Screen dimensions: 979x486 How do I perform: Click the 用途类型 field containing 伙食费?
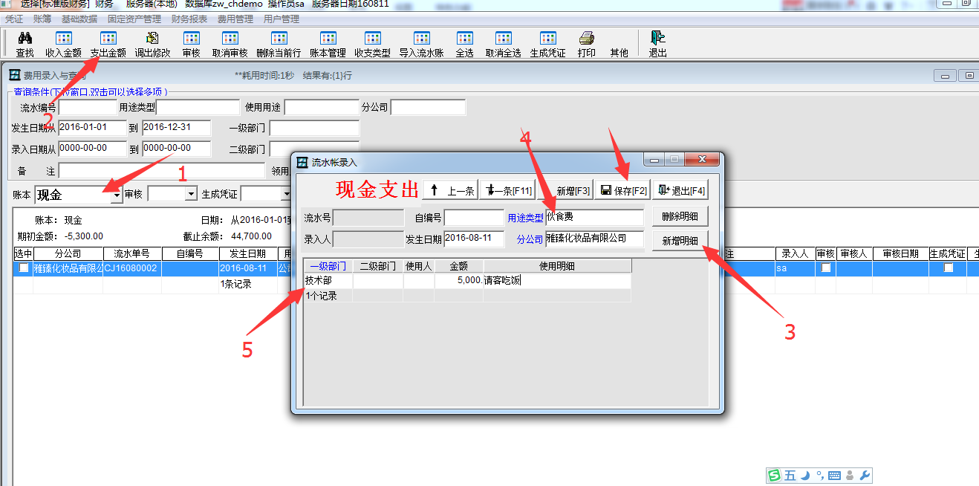[594, 217]
